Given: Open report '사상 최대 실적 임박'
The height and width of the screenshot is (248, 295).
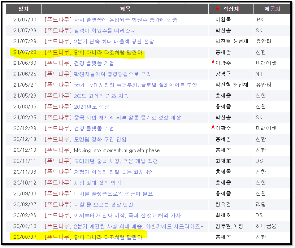Looking at the screenshot, I should point(97,183).
